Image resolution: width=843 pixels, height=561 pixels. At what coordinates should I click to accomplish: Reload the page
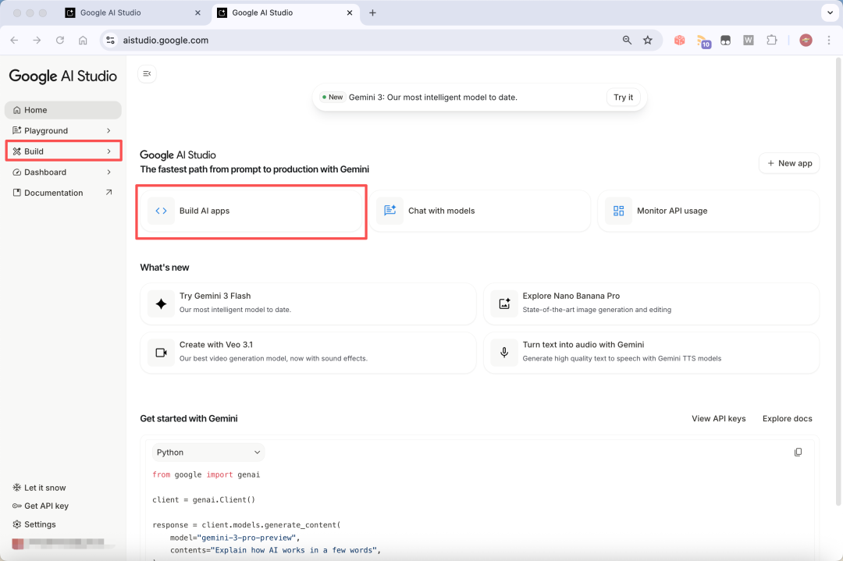click(x=59, y=41)
